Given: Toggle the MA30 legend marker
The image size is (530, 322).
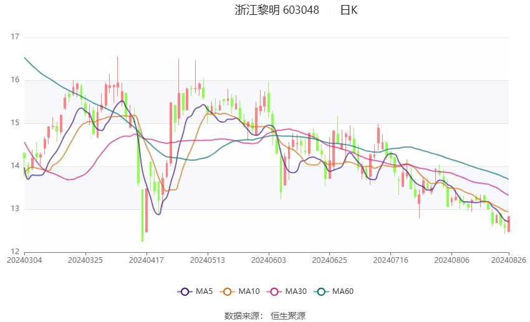Looking at the screenshot, I should pyautogui.click(x=274, y=291).
